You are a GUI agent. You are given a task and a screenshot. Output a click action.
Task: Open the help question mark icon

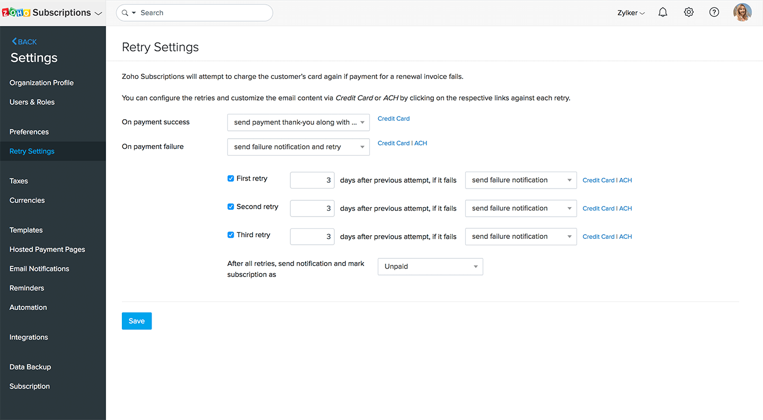coord(714,13)
